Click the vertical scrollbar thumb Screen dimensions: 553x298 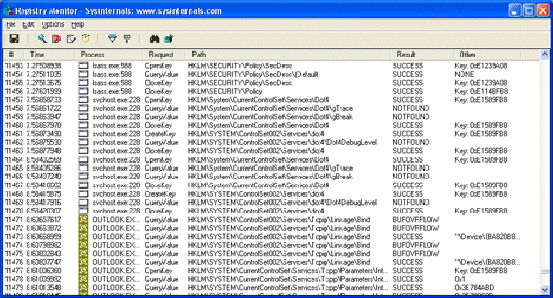click(544, 271)
